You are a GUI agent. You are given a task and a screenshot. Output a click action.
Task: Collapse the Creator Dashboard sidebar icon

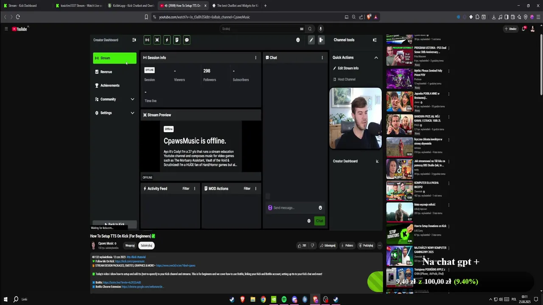point(134,40)
